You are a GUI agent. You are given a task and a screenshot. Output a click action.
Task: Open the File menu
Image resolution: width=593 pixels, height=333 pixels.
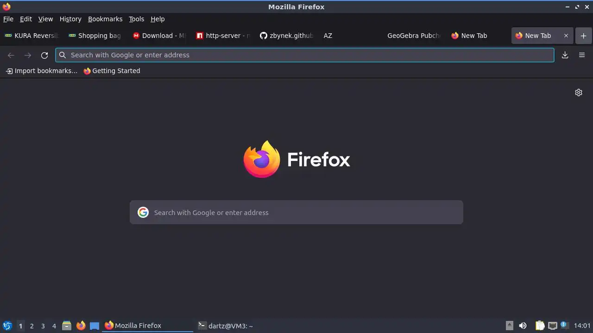point(8,19)
